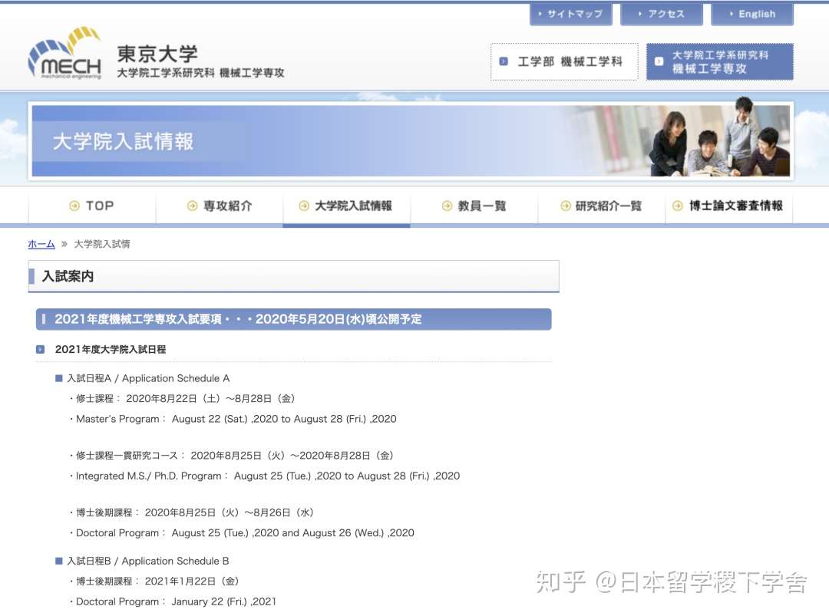Open 研究紹介一覧 navigation tab
This screenshot has width=829, height=616.
[x=602, y=206]
